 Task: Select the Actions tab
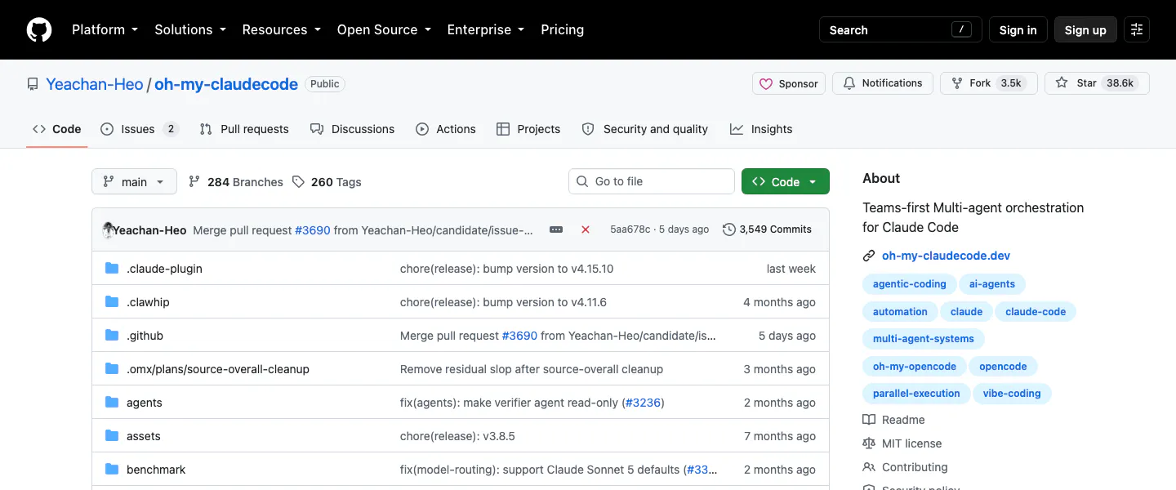(x=446, y=129)
